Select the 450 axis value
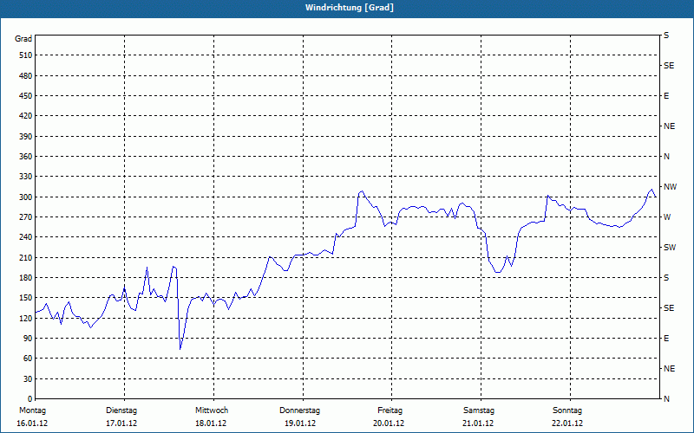 point(26,96)
